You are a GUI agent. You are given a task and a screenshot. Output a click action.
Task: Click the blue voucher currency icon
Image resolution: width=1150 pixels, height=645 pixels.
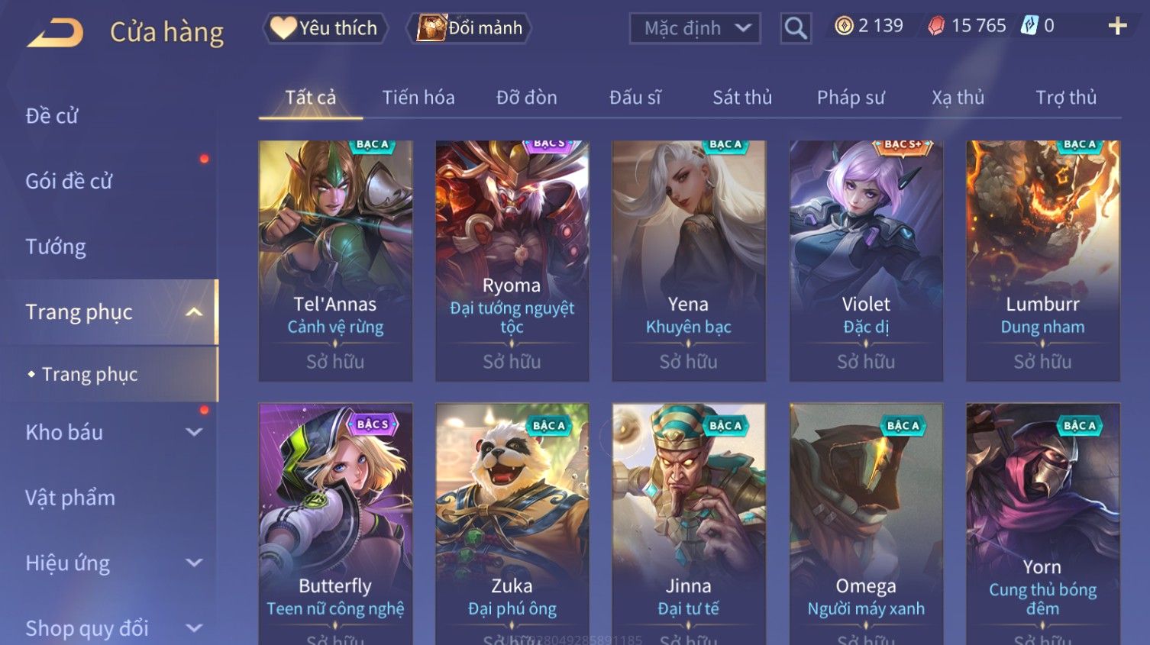(x=1030, y=27)
